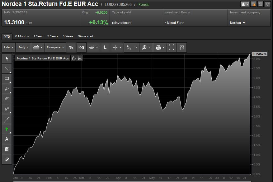This screenshot has width=273, height=182.
Task: Choose the rectangle shape tool
Action: pos(7,79)
